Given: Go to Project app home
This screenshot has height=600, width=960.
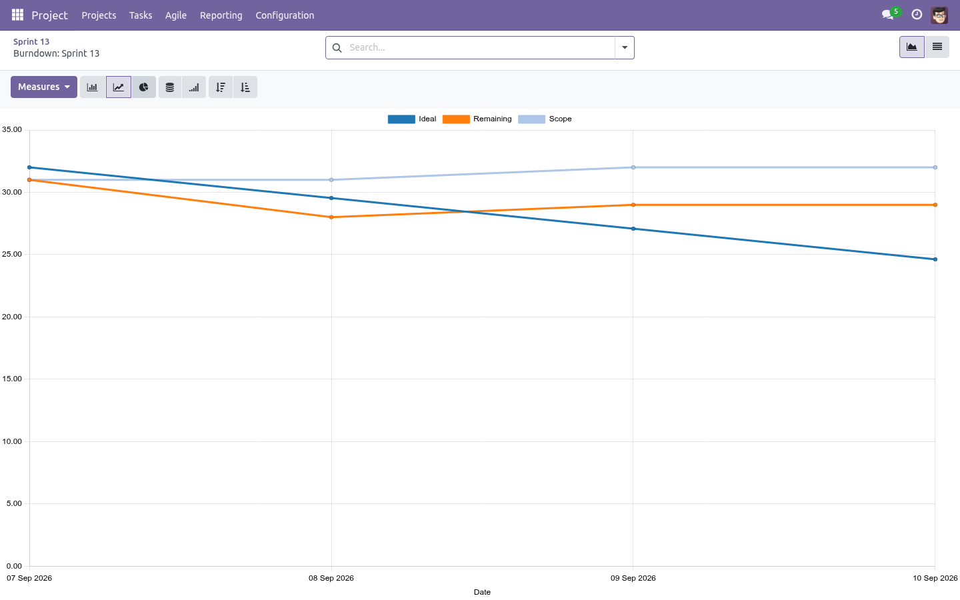Looking at the screenshot, I should coord(49,15).
